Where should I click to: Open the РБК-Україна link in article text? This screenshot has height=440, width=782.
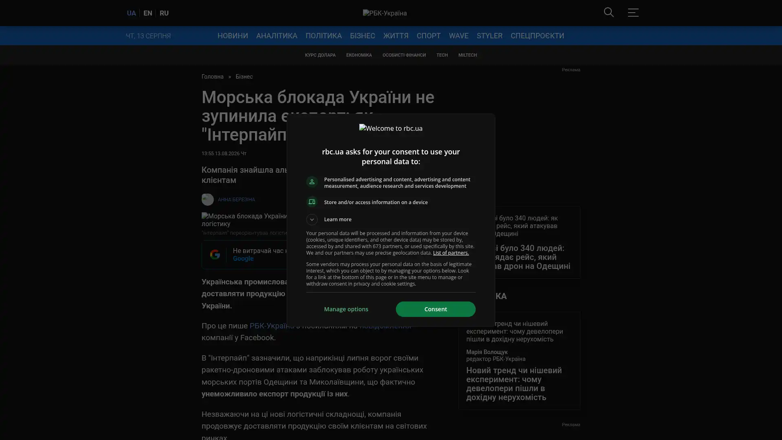pos(272,326)
